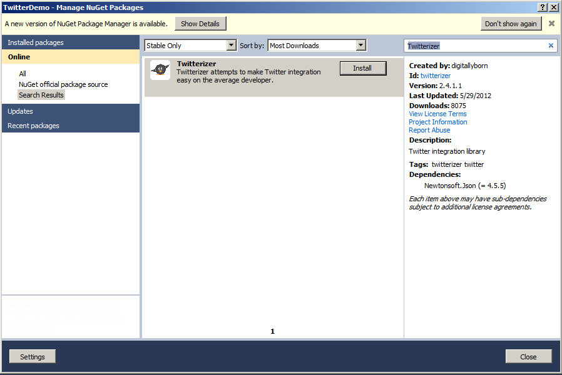Viewport: 562px width, 375px height.
Task: Open NuGet Settings
Action: pos(33,356)
